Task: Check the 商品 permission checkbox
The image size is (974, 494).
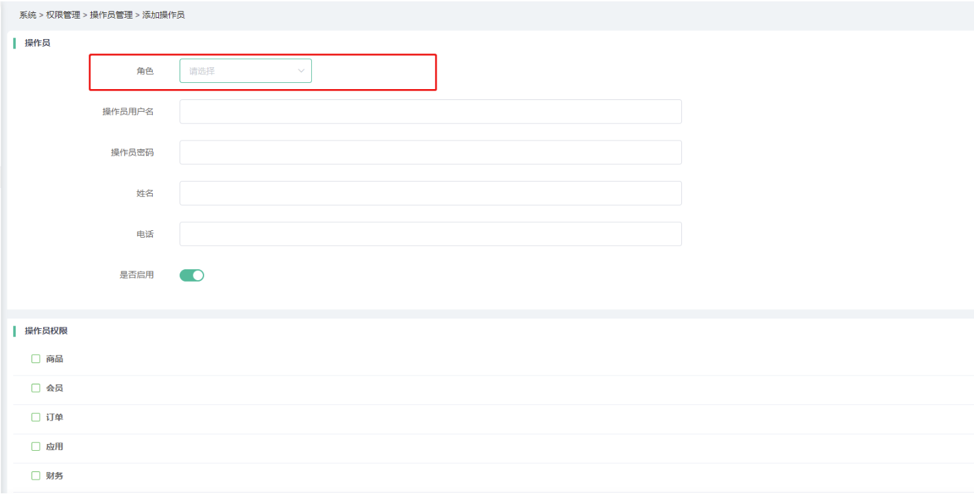Action: tap(36, 359)
